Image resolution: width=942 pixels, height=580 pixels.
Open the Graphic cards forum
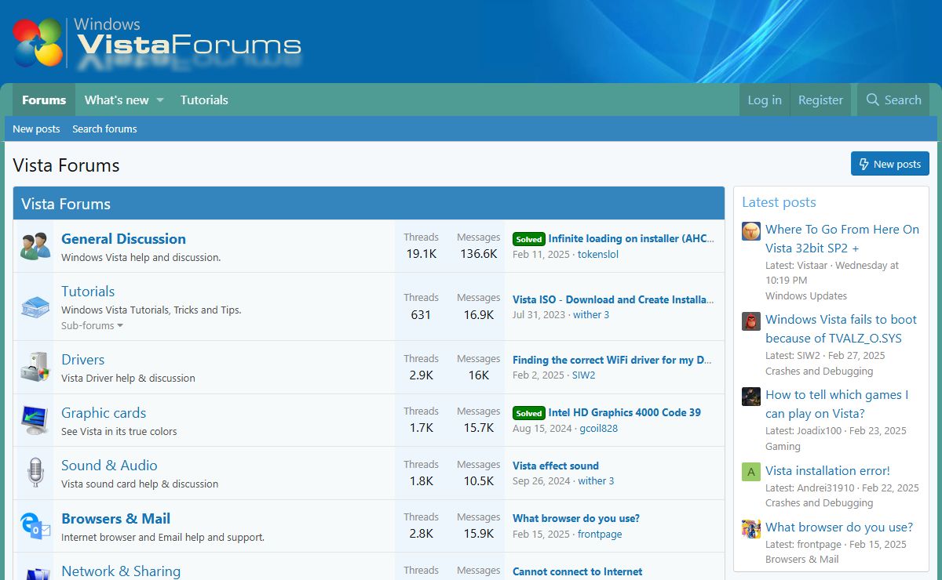click(104, 413)
